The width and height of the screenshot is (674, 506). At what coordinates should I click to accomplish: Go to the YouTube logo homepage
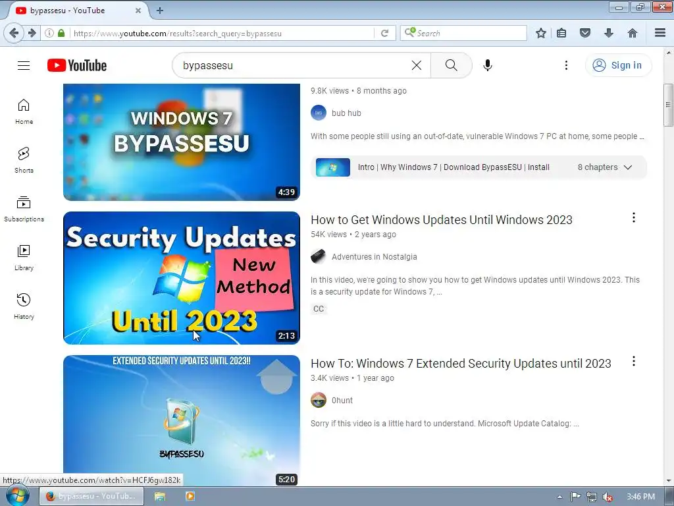(x=77, y=65)
